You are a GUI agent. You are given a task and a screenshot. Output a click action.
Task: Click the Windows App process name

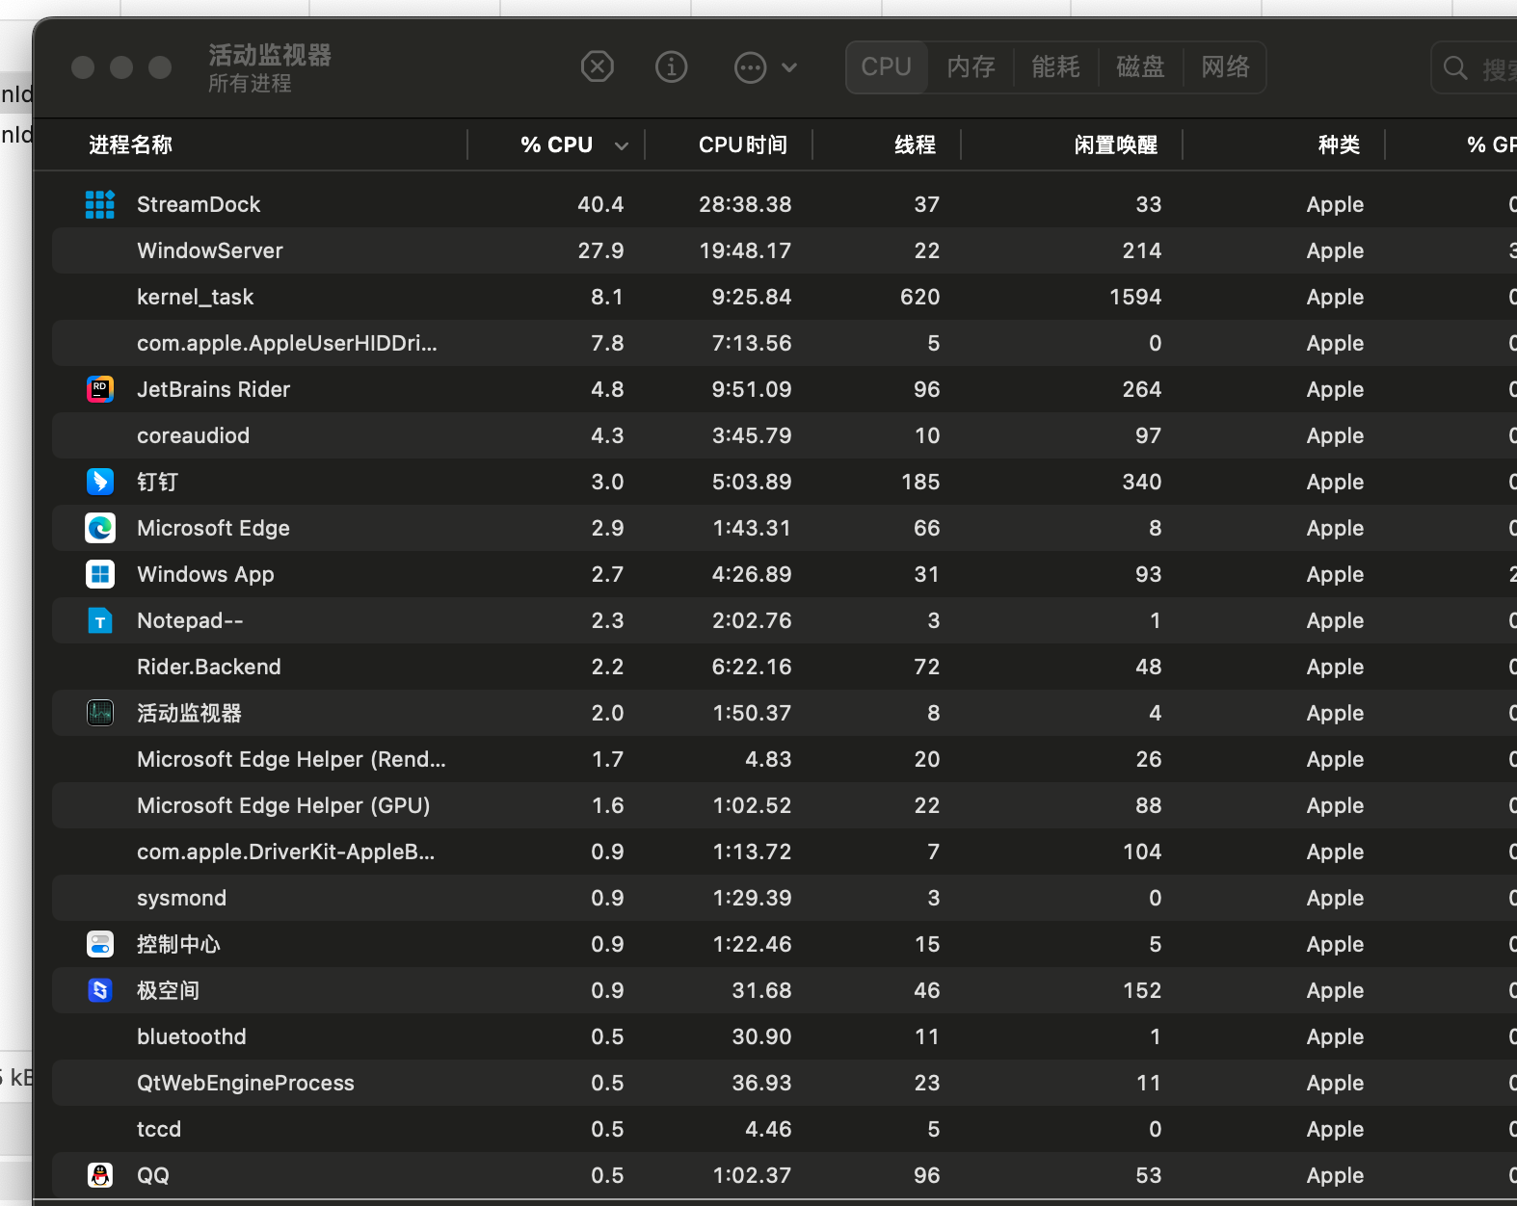pos(205,575)
